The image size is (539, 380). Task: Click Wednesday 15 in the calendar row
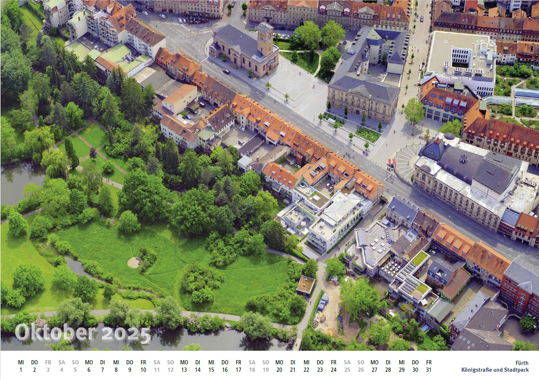(211, 366)
